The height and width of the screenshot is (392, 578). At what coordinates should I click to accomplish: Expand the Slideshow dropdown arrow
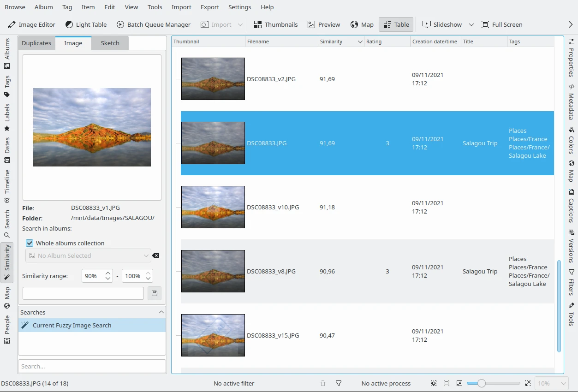click(471, 24)
